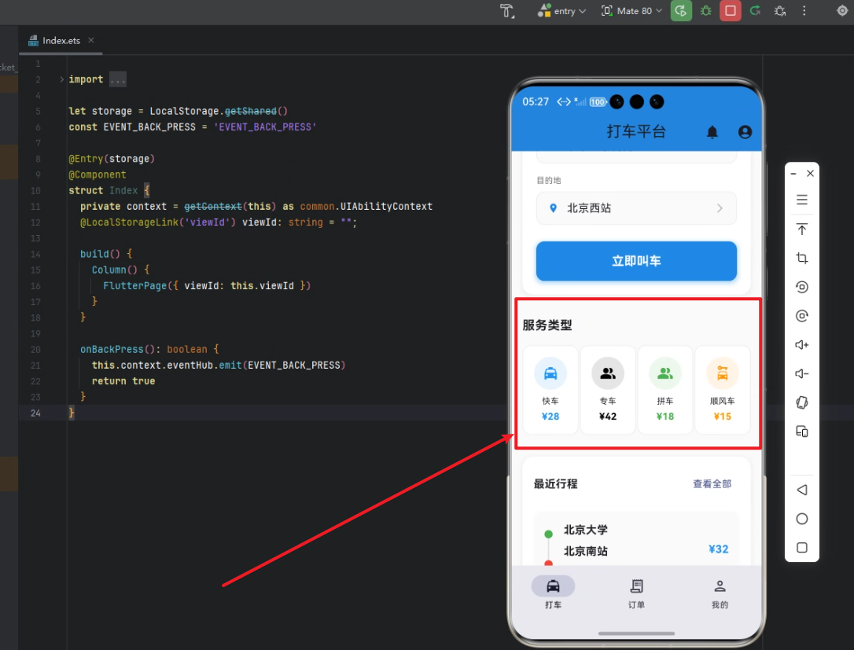Click the Run entry green button

point(681,11)
